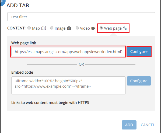Cancel the Add Tab dialog
This screenshot has height=133, width=161.
point(148,125)
